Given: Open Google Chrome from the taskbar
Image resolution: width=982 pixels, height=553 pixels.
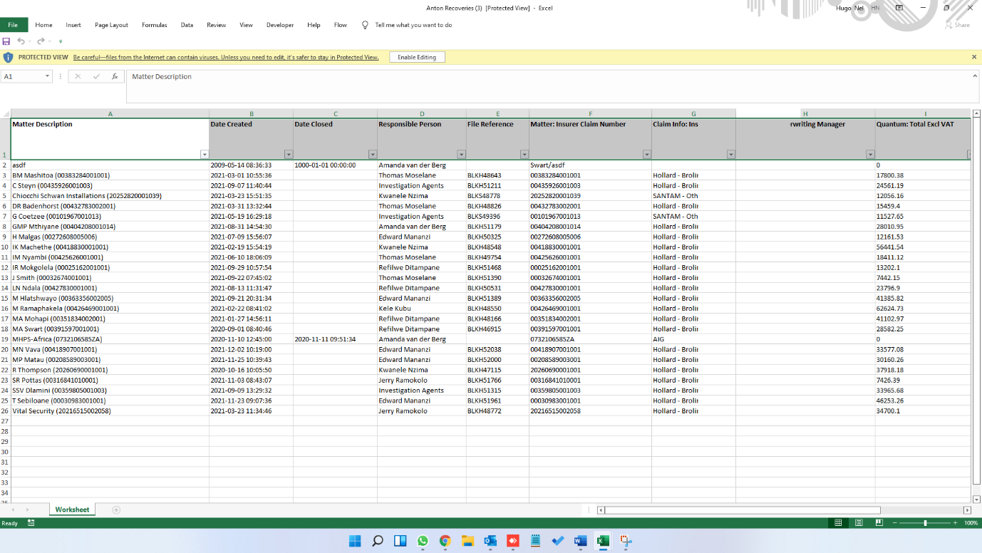Looking at the screenshot, I should (445, 541).
